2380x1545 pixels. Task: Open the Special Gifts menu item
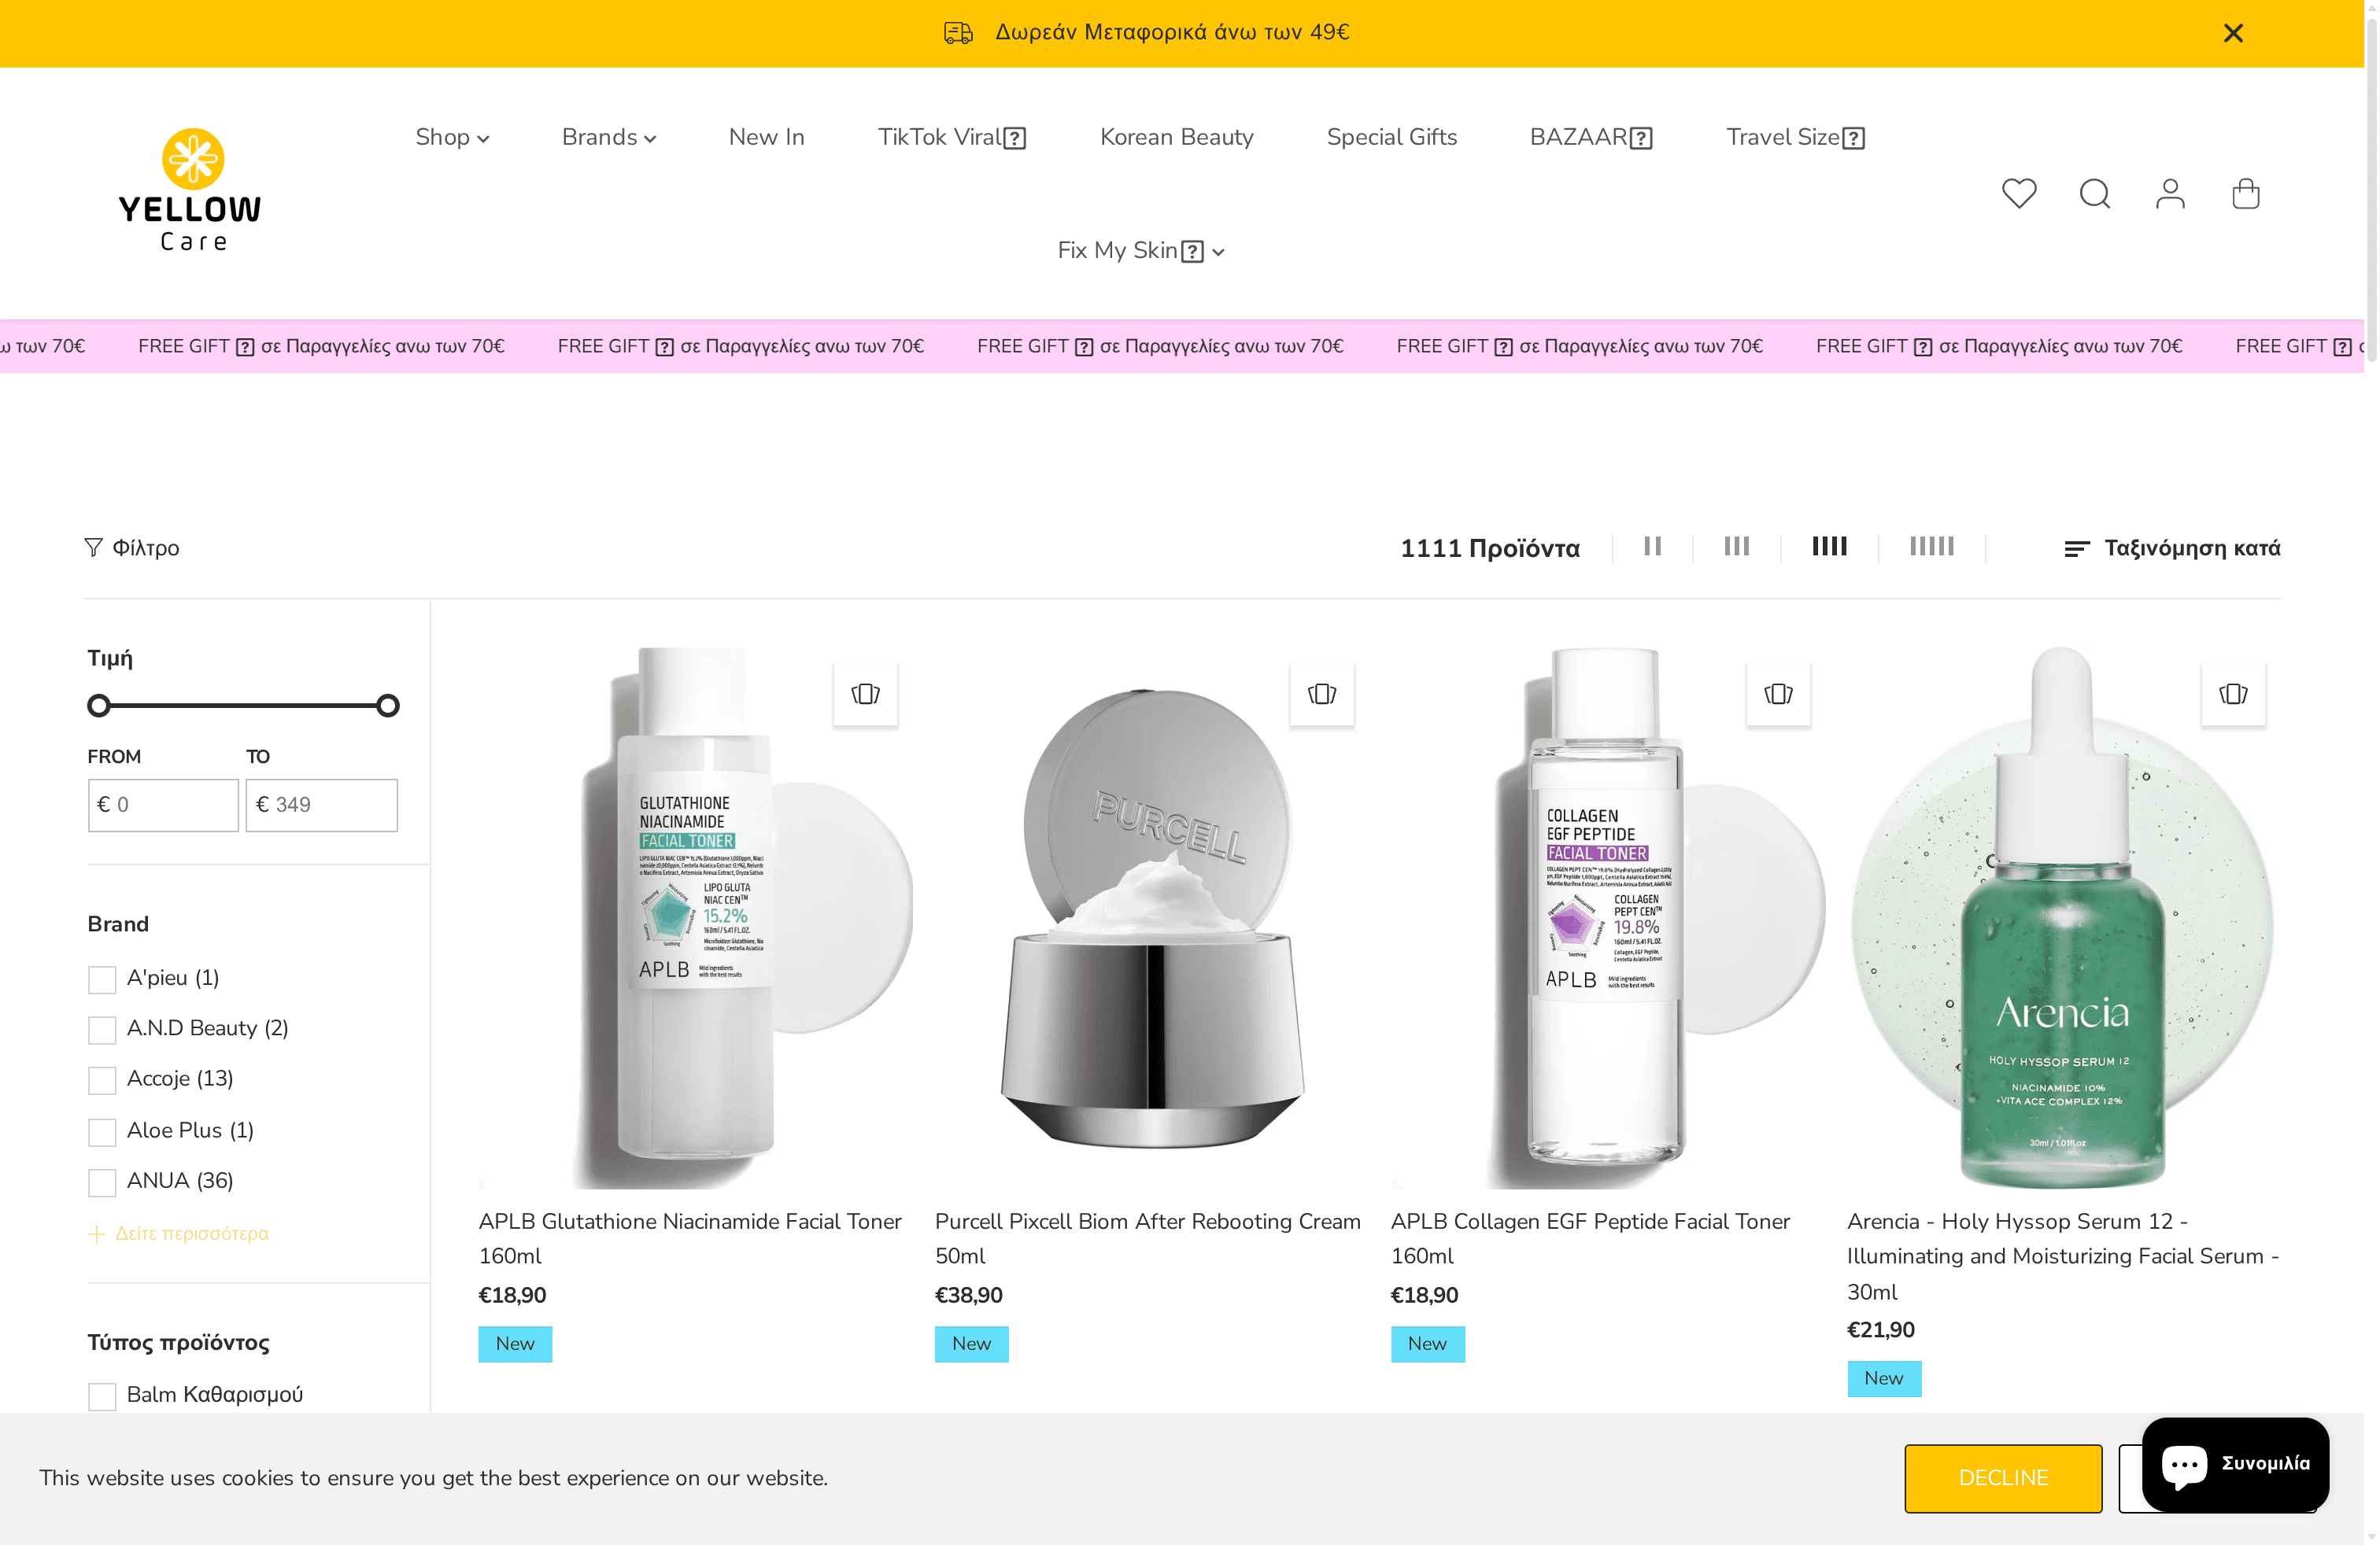click(1391, 137)
